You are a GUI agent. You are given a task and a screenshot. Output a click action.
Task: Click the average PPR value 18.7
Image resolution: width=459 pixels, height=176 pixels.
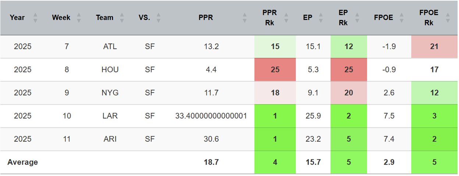click(x=211, y=162)
